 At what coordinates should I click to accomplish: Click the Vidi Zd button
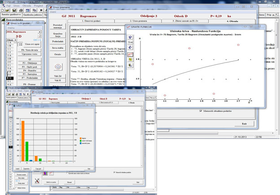coord(58,76)
